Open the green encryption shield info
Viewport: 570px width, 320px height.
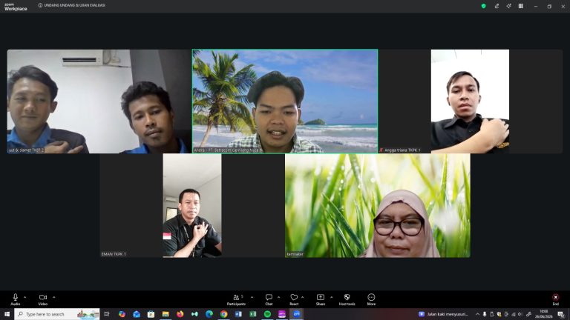(483, 6)
